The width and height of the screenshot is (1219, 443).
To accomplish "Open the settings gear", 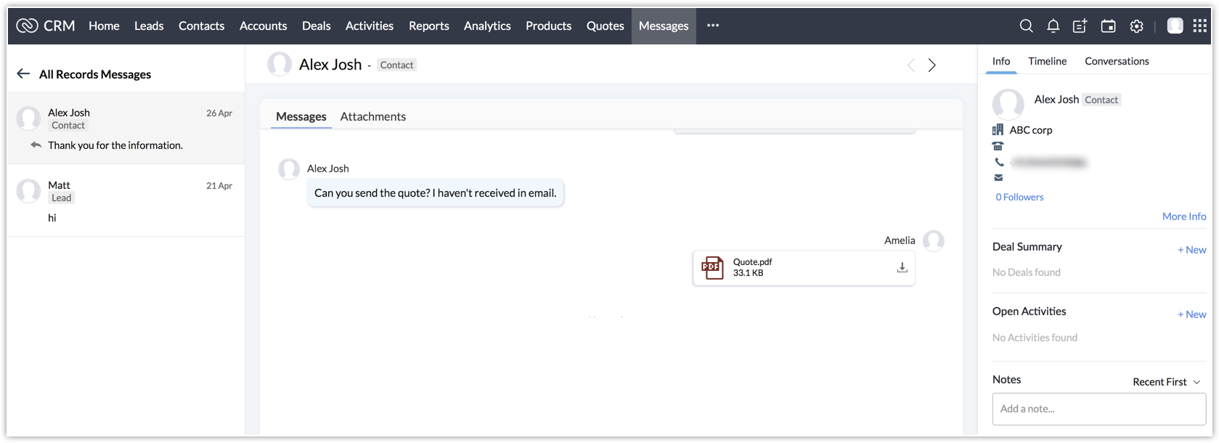I will (1136, 26).
